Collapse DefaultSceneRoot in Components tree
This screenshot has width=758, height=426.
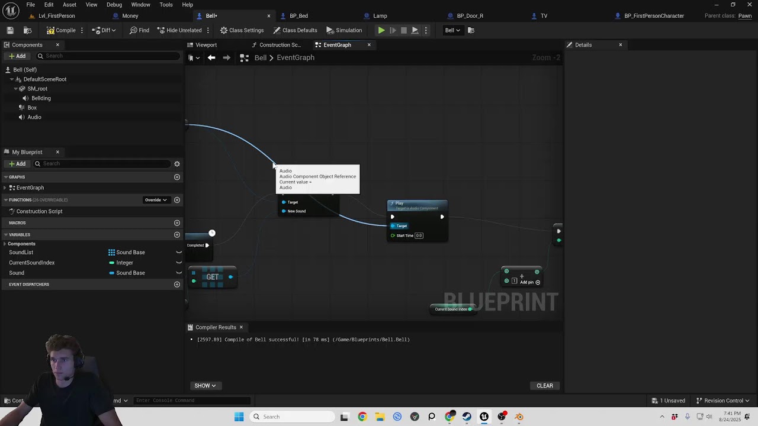(x=12, y=79)
